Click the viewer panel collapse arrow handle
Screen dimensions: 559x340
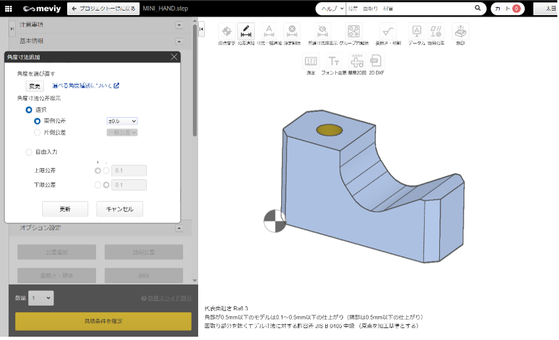tap(201, 29)
